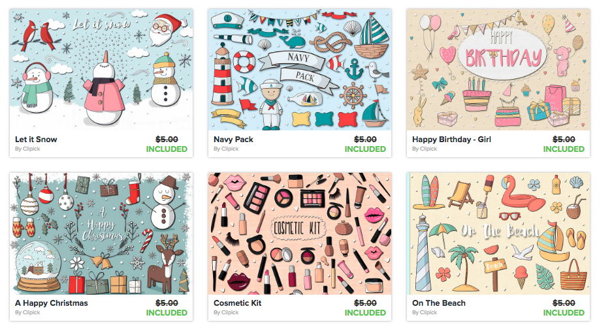
Task: Click INCLUDED label on Happy Birthday card
Action: click(564, 149)
